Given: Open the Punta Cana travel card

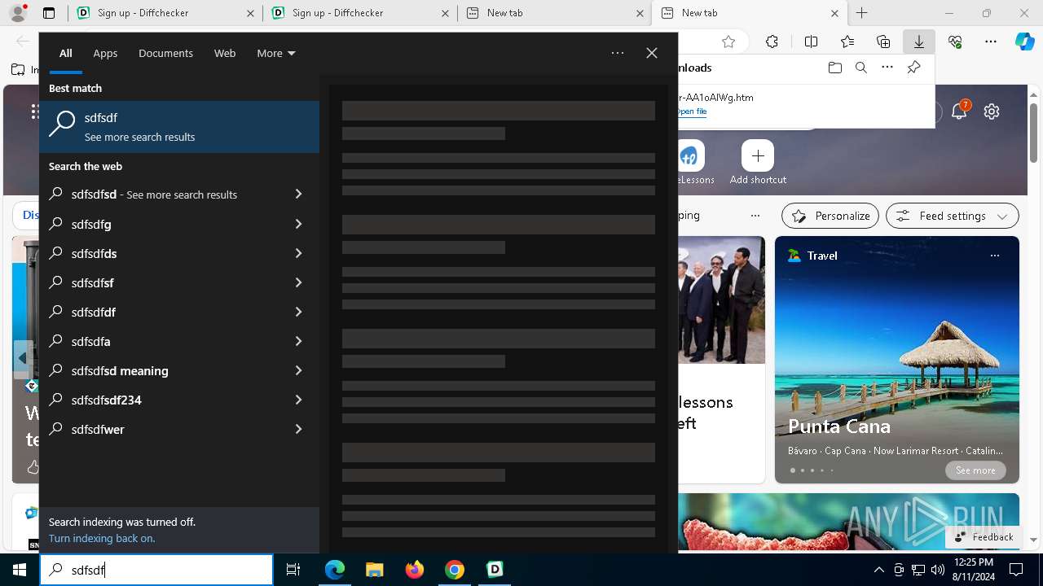Looking at the screenshot, I should [897, 360].
